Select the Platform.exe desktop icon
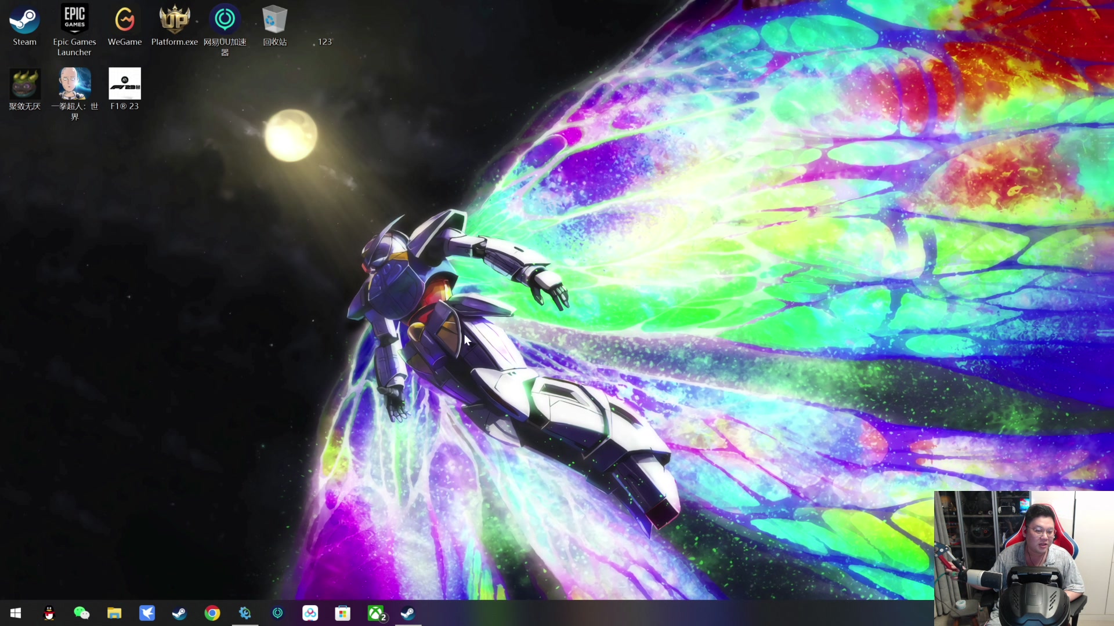The image size is (1114, 626). pos(175,26)
